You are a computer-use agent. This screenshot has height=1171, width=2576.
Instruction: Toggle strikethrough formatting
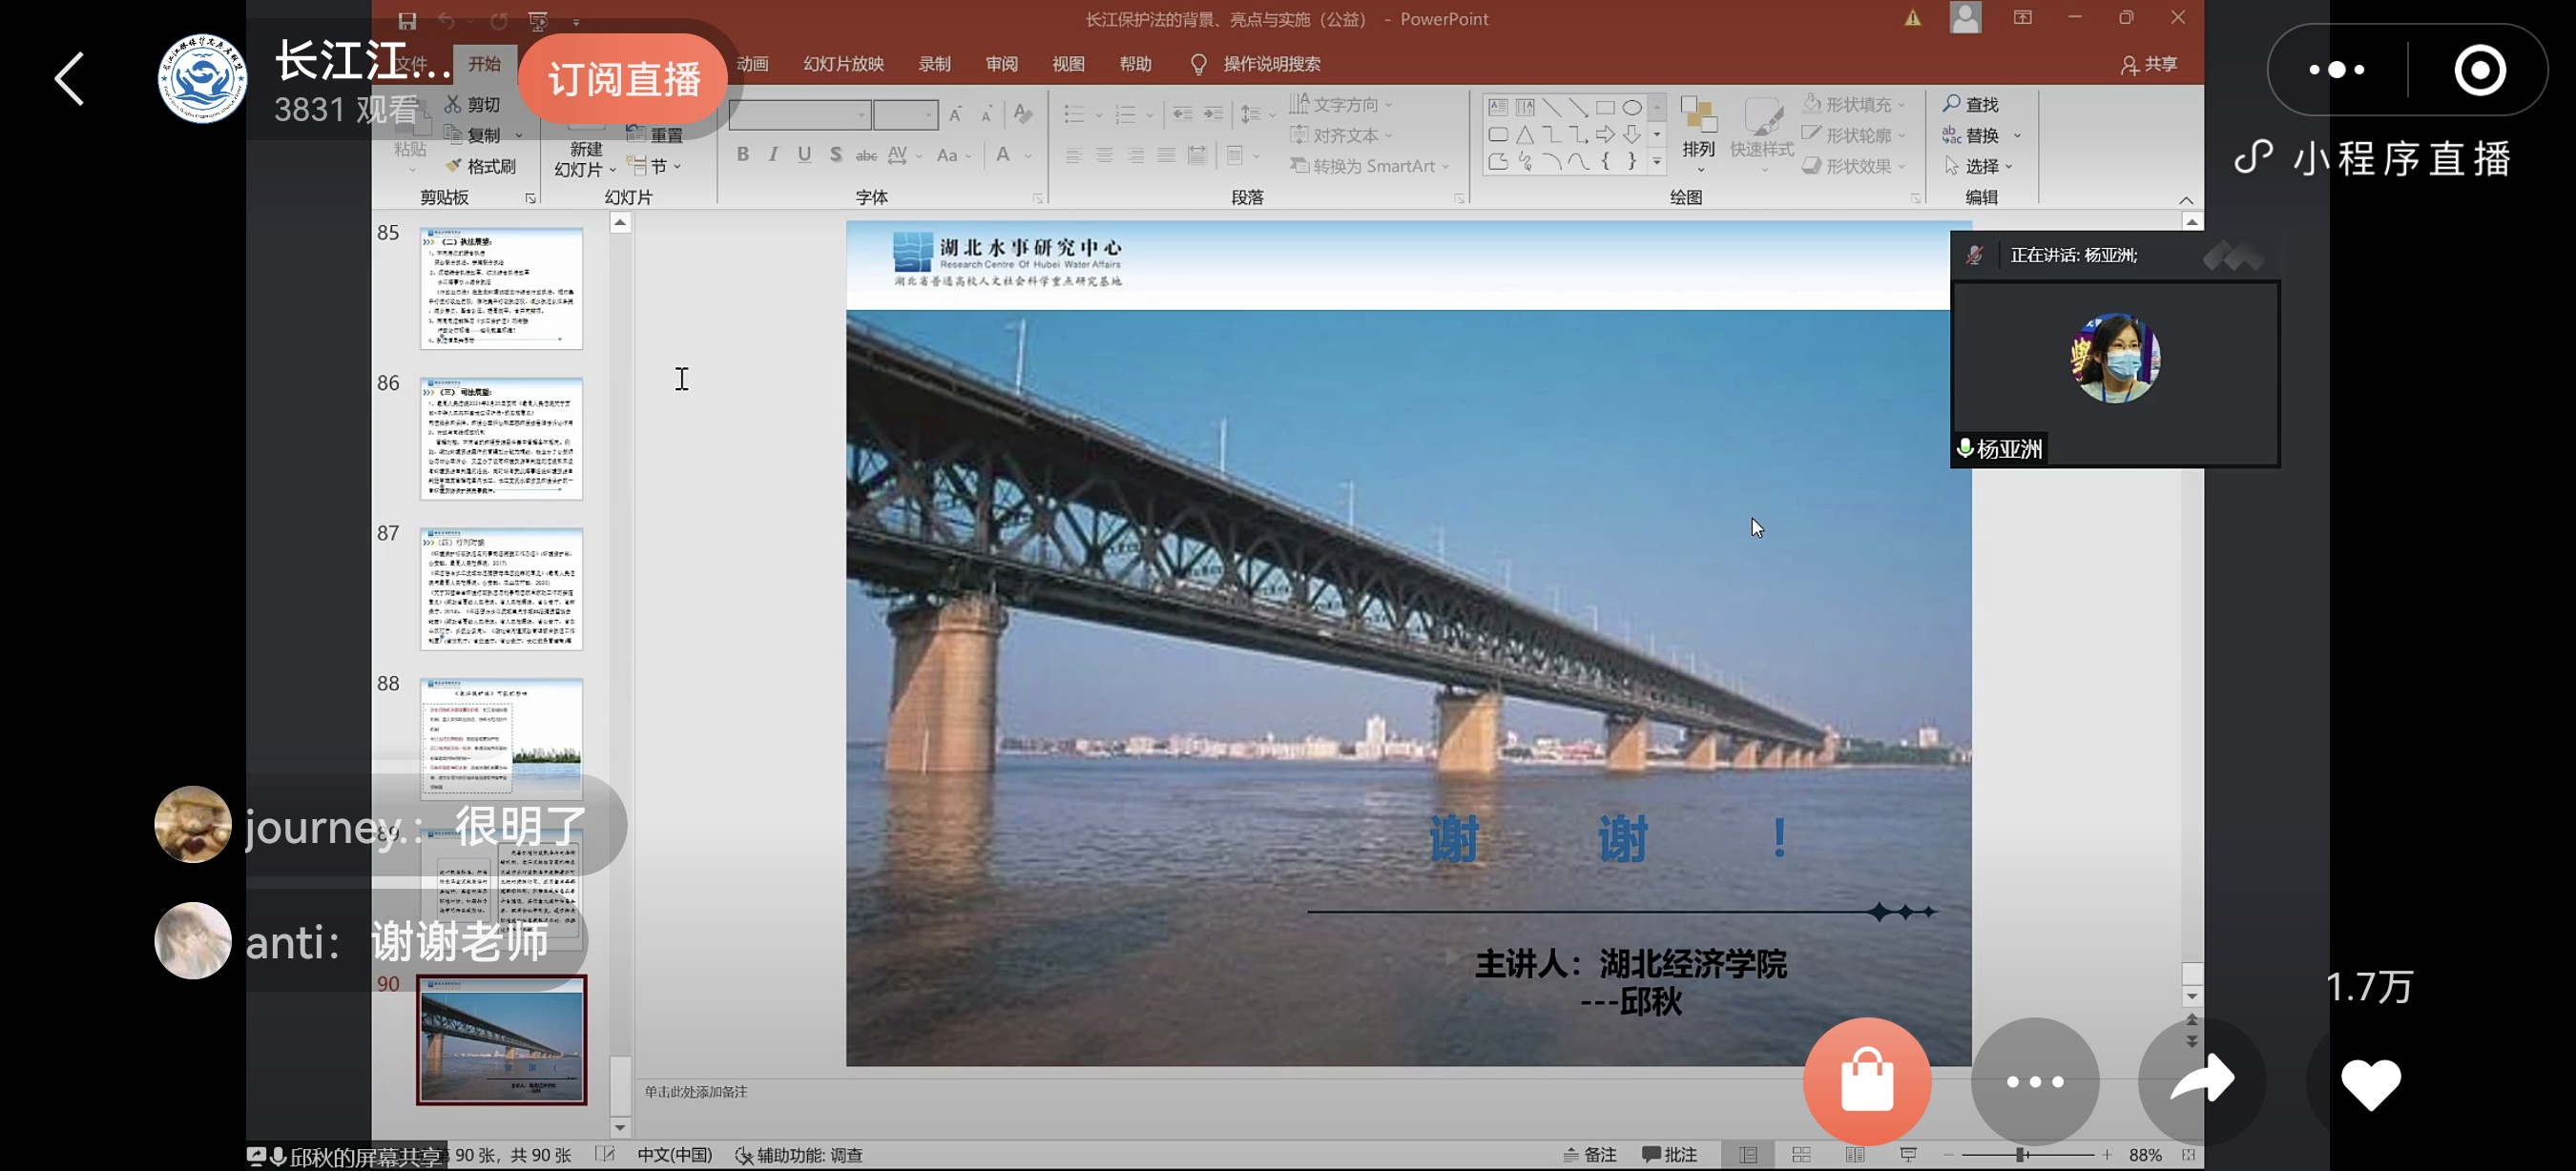tap(866, 154)
